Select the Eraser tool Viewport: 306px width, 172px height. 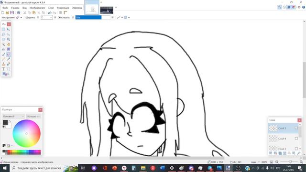coord(9,54)
